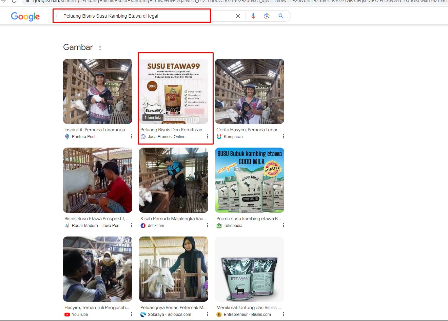The image size is (448, 321).
Task: Click the blue magnifier search button
Action: 281,16
